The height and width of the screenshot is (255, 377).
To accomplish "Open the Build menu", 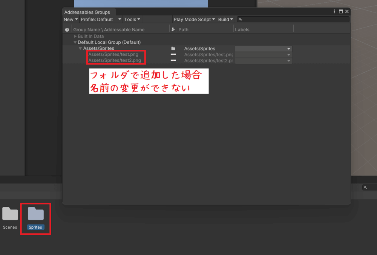I will [x=225, y=19].
